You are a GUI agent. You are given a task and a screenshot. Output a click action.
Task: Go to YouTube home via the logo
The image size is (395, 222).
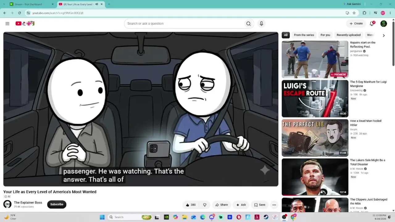25,23
